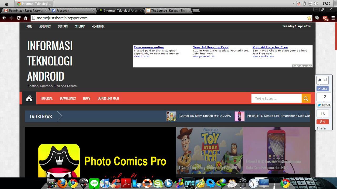Open the NEWS menu item
This screenshot has height=189, width=337.
pyautogui.click(x=87, y=98)
